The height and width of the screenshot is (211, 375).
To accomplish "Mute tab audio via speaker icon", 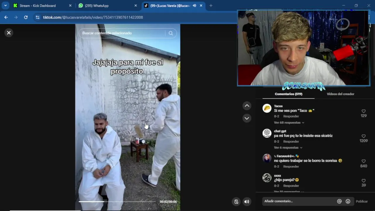I will [195, 6].
